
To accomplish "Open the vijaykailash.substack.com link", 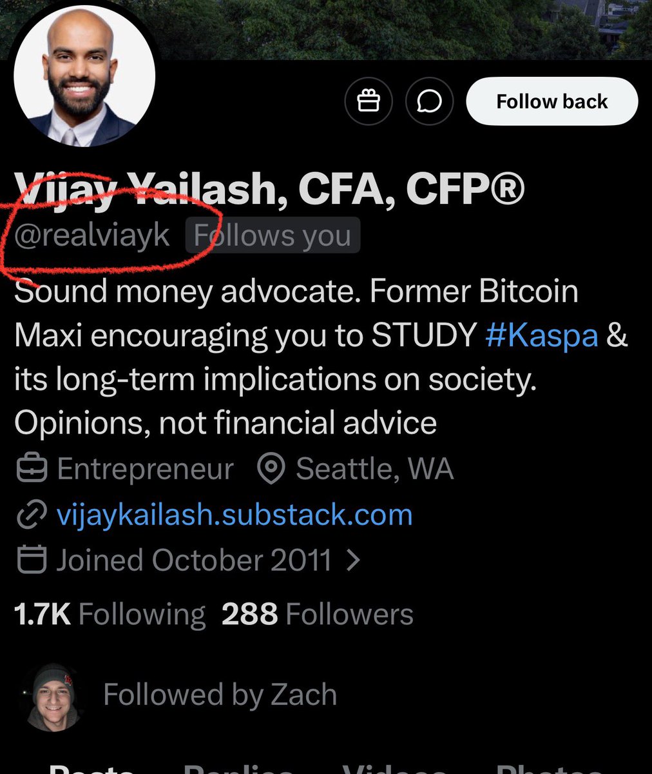I will coord(235,515).
